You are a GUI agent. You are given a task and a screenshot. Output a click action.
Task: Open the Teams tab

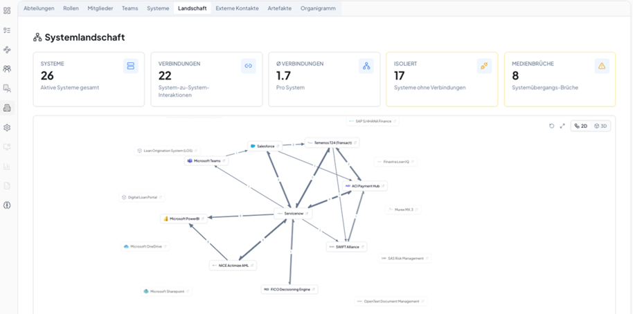coord(130,8)
